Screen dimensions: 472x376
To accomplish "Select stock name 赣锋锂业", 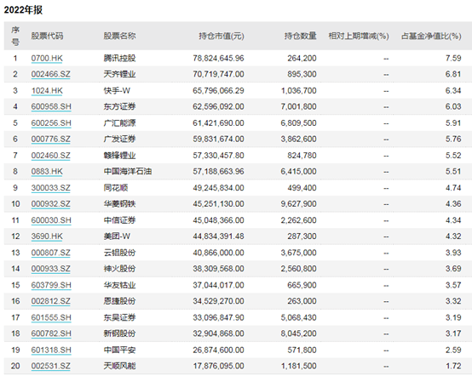I will 119,156.
